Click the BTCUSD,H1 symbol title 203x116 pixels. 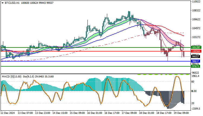pos(12,3)
